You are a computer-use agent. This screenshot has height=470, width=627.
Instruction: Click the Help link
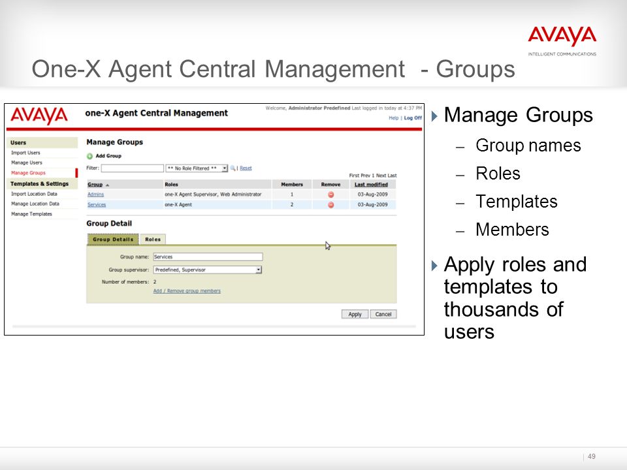tap(393, 118)
